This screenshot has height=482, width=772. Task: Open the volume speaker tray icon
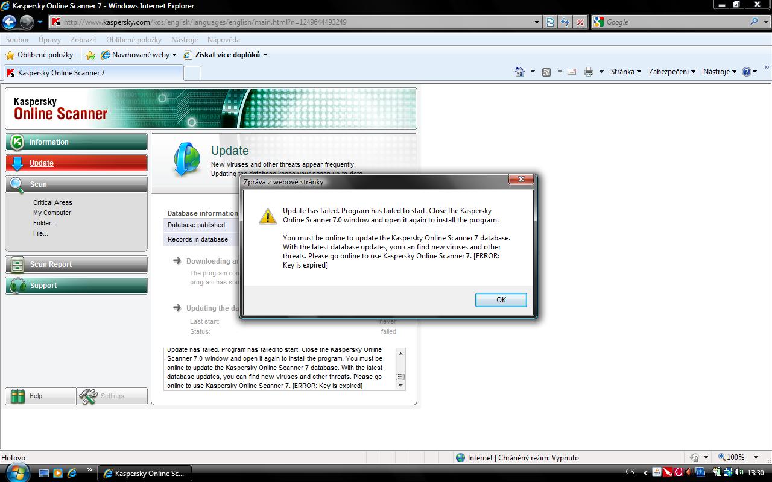(739, 473)
